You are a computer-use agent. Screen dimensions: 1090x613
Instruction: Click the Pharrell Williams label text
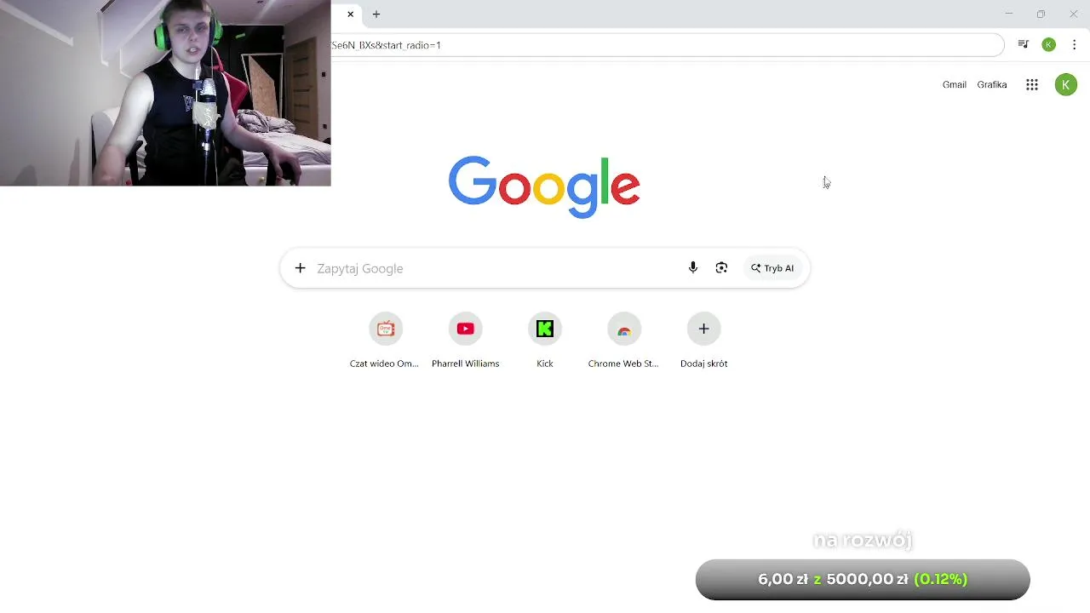tap(465, 364)
